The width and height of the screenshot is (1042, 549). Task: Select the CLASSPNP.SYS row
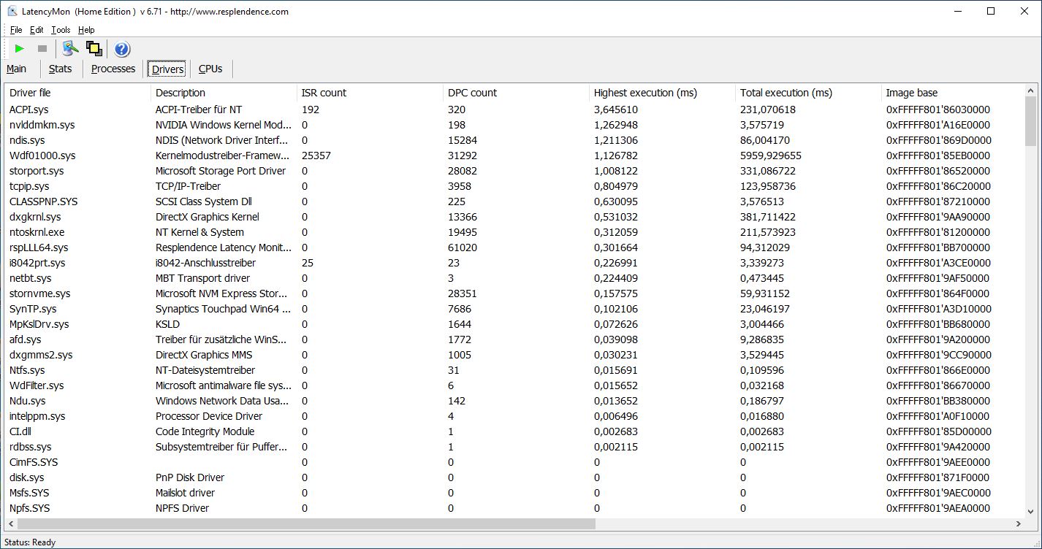click(514, 201)
